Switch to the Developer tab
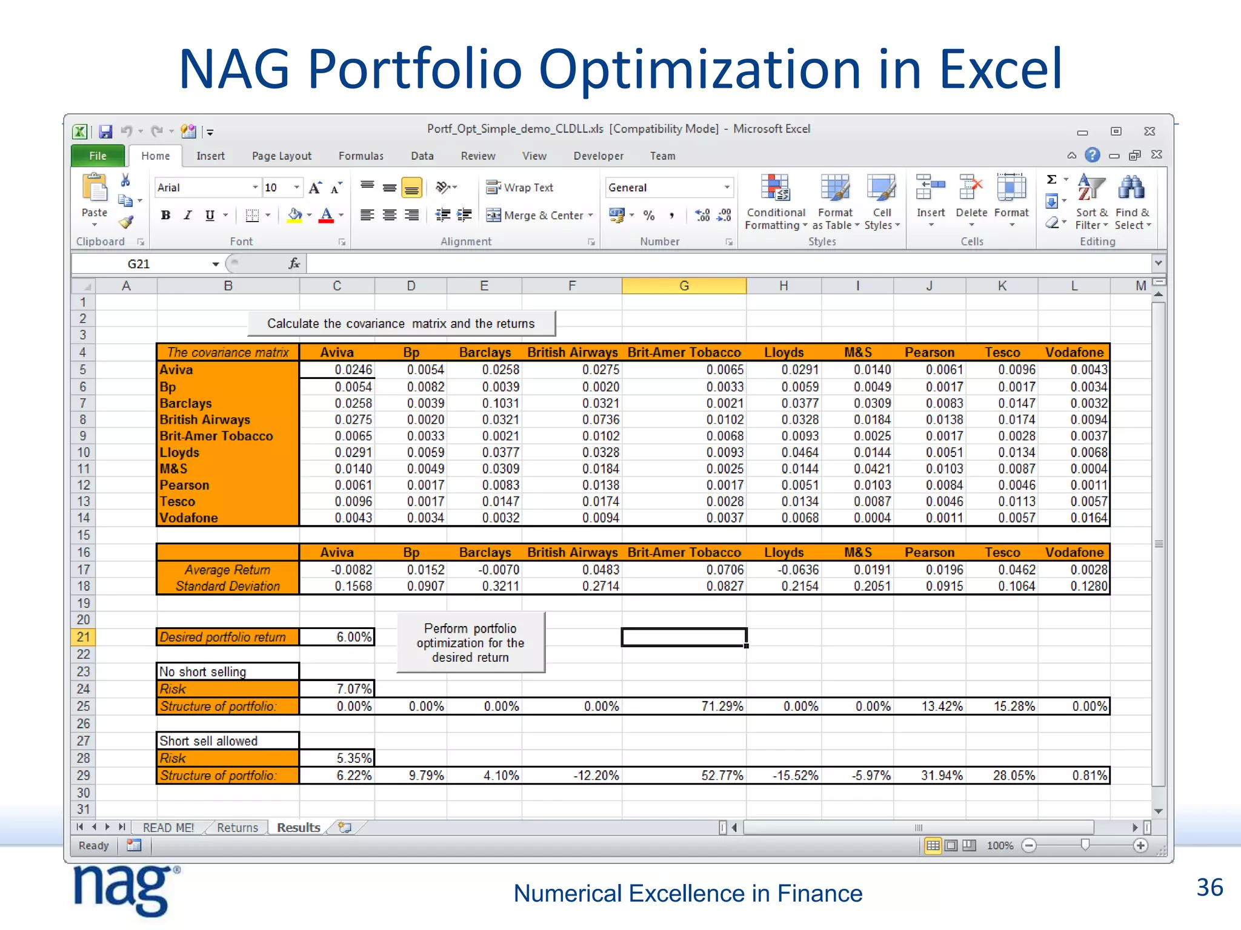 (599, 156)
